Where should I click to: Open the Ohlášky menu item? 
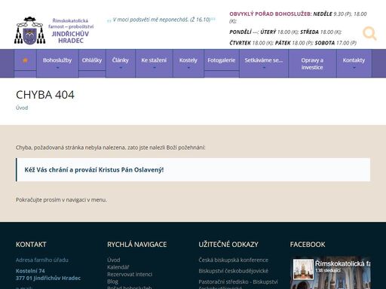point(92,60)
